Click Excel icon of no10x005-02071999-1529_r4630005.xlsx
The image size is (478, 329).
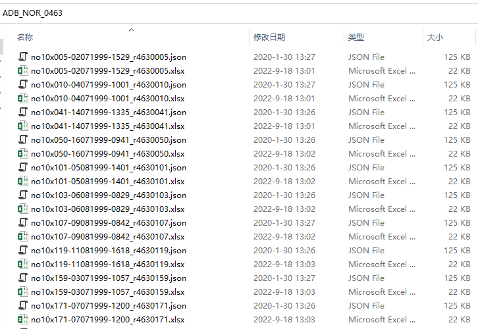(x=23, y=70)
